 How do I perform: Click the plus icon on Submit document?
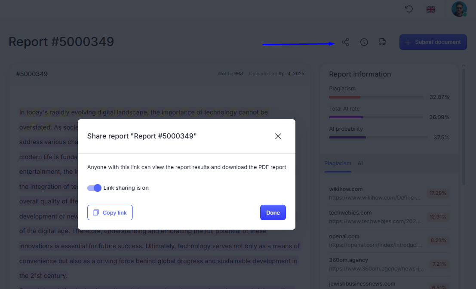pos(408,42)
